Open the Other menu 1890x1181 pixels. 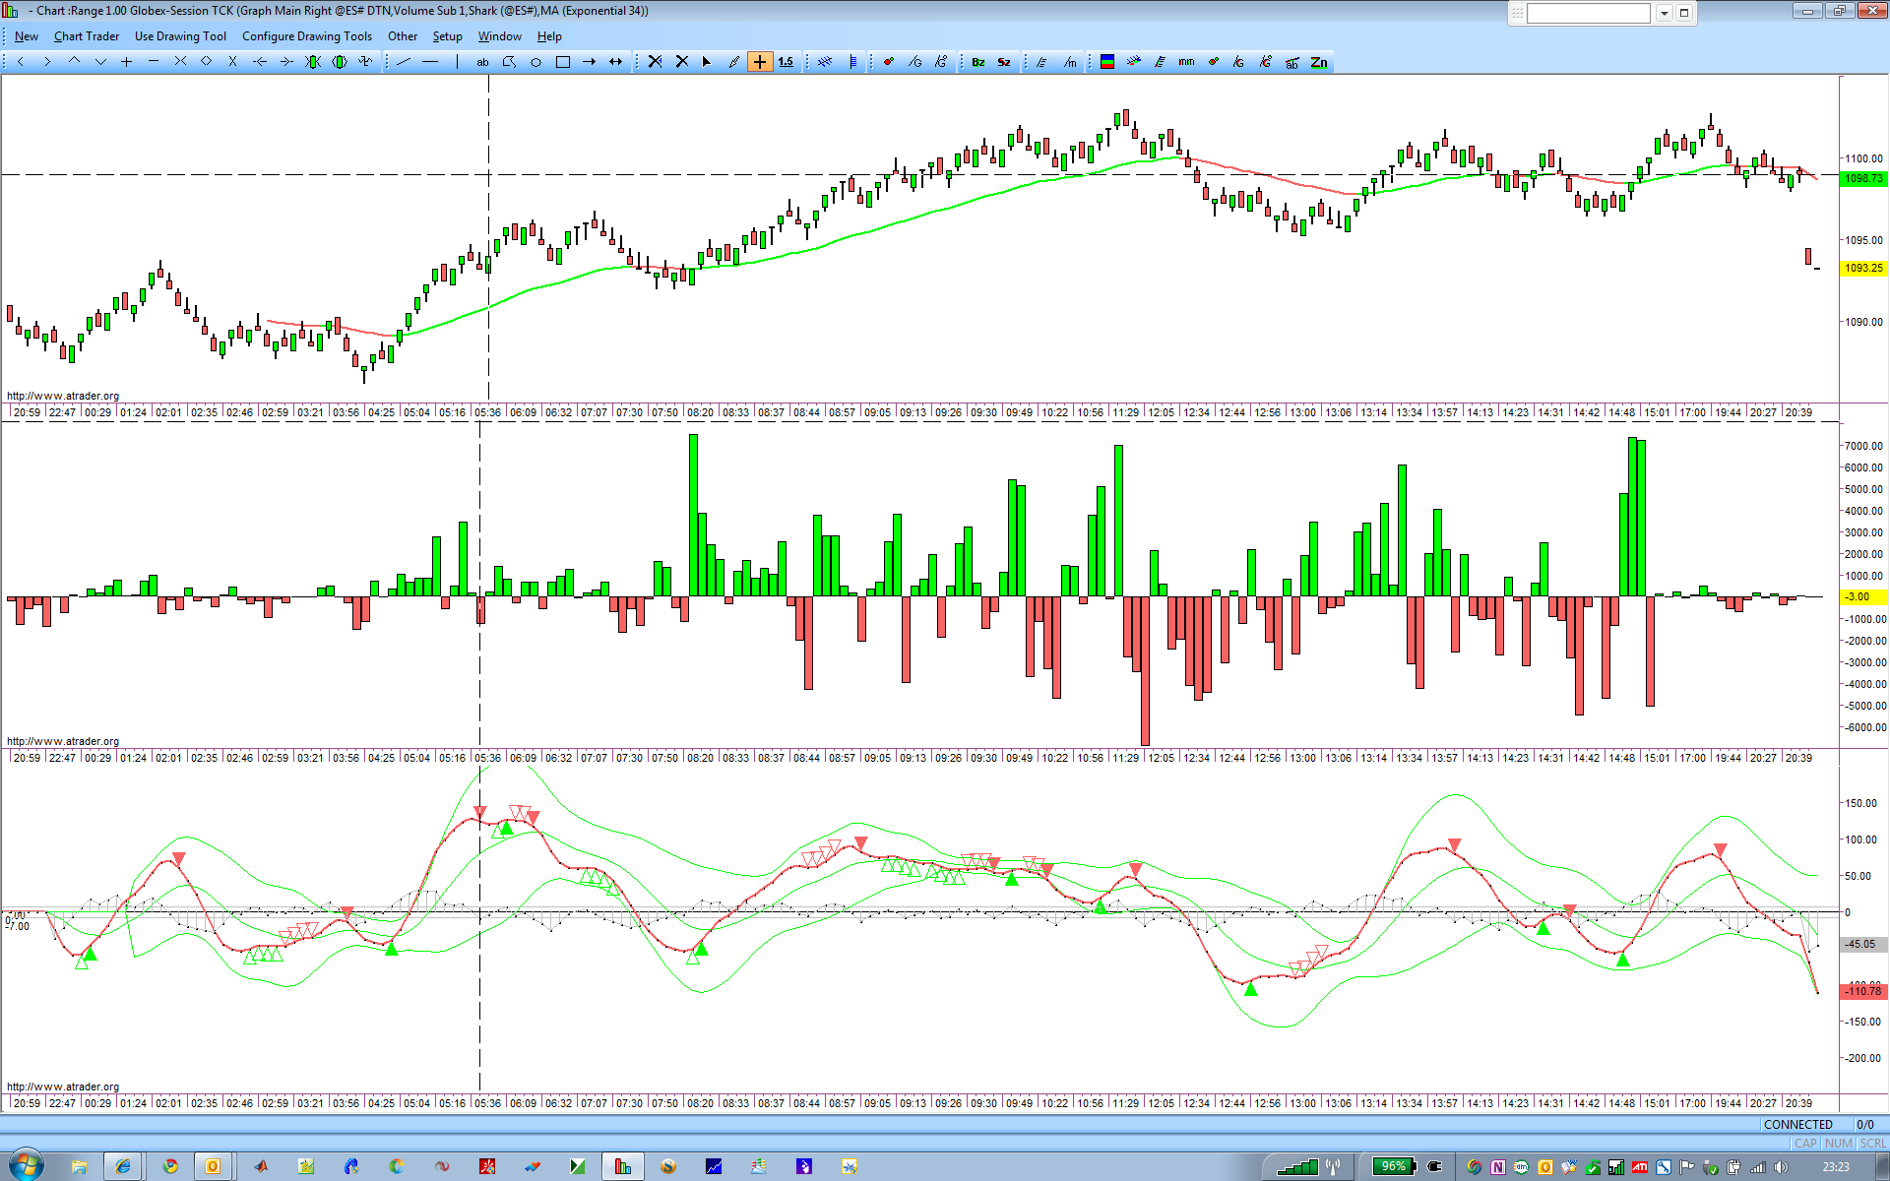click(403, 36)
